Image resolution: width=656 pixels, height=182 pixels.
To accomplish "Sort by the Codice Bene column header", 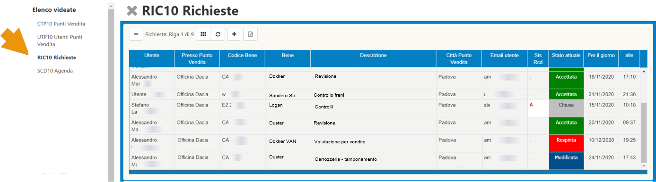I will click(243, 58).
